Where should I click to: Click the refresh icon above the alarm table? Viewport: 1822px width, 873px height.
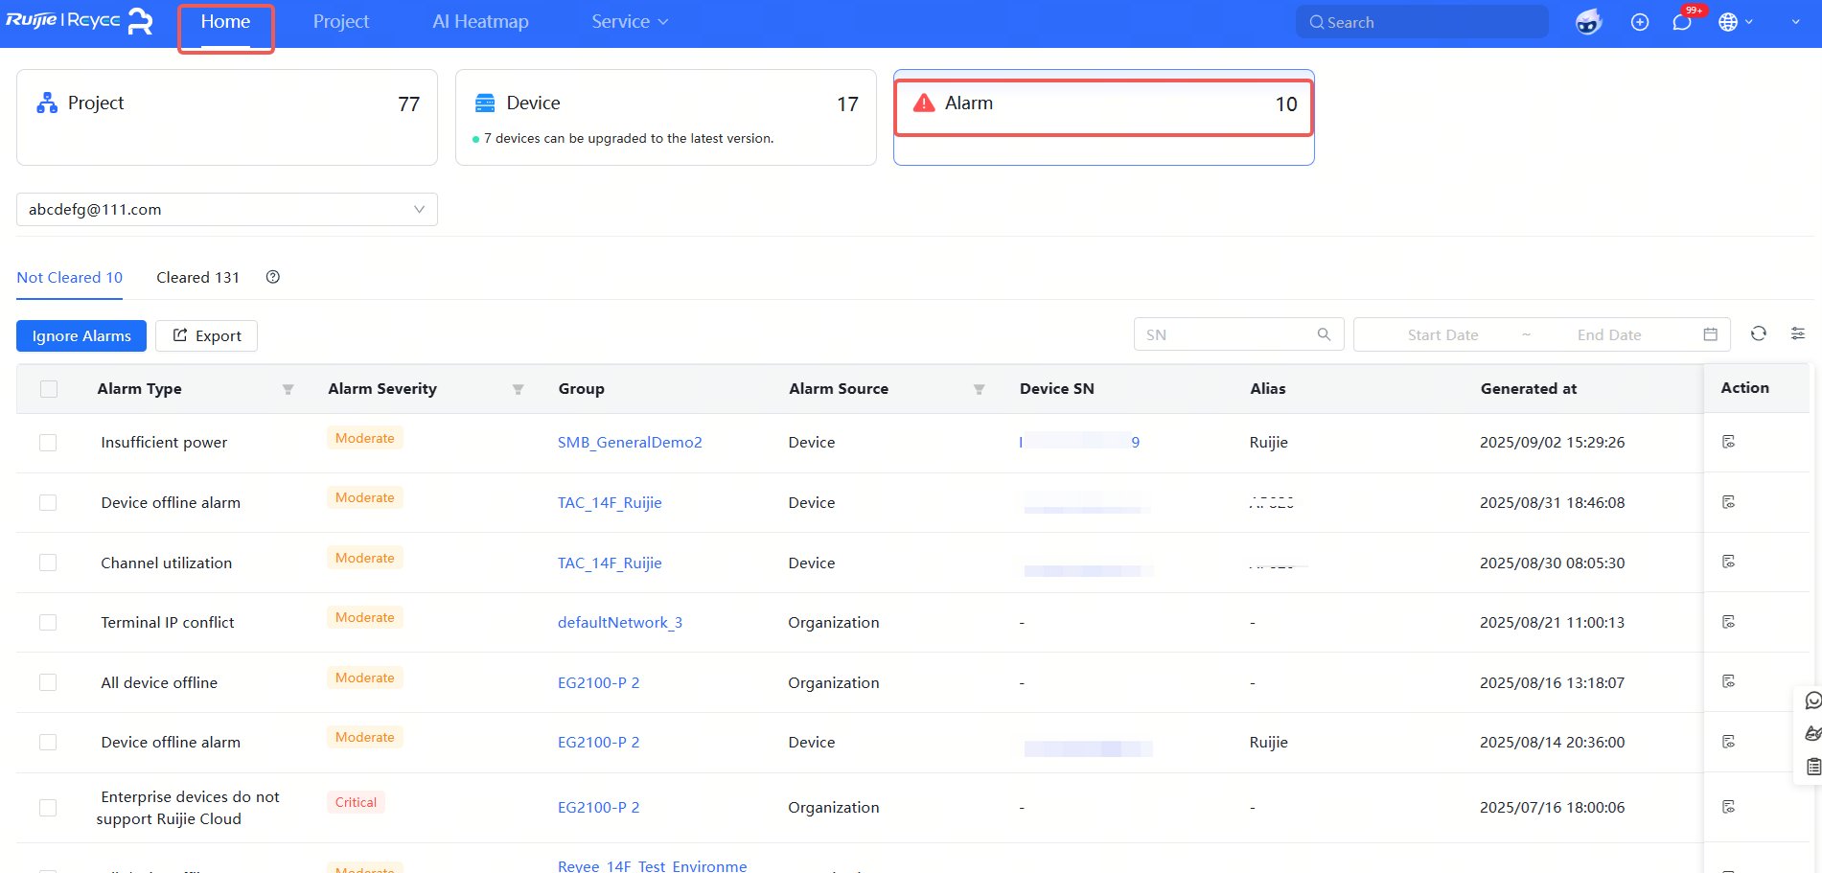(x=1758, y=333)
